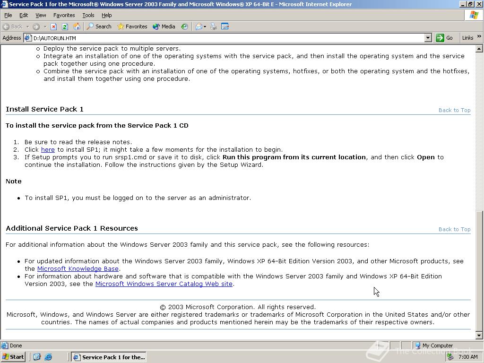The image size is (484, 363).
Task: Expand the address bar dropdown list
Action: coord(428,38)
